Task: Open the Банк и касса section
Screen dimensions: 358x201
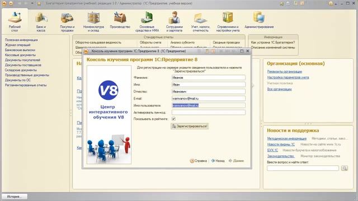Action: 41,22
